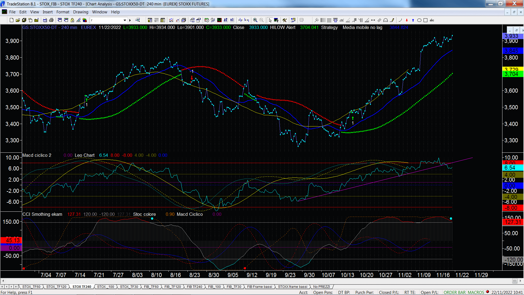
Task: Select the horizontal lines drawing tool
Action: [x=329, y=20]
